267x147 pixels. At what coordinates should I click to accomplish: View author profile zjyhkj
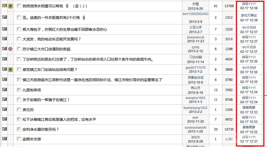point(196,47)
